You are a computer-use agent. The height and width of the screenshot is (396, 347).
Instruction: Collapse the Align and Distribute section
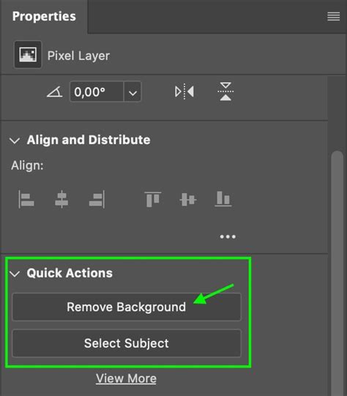pyautogui.click(x=15, y=141)
